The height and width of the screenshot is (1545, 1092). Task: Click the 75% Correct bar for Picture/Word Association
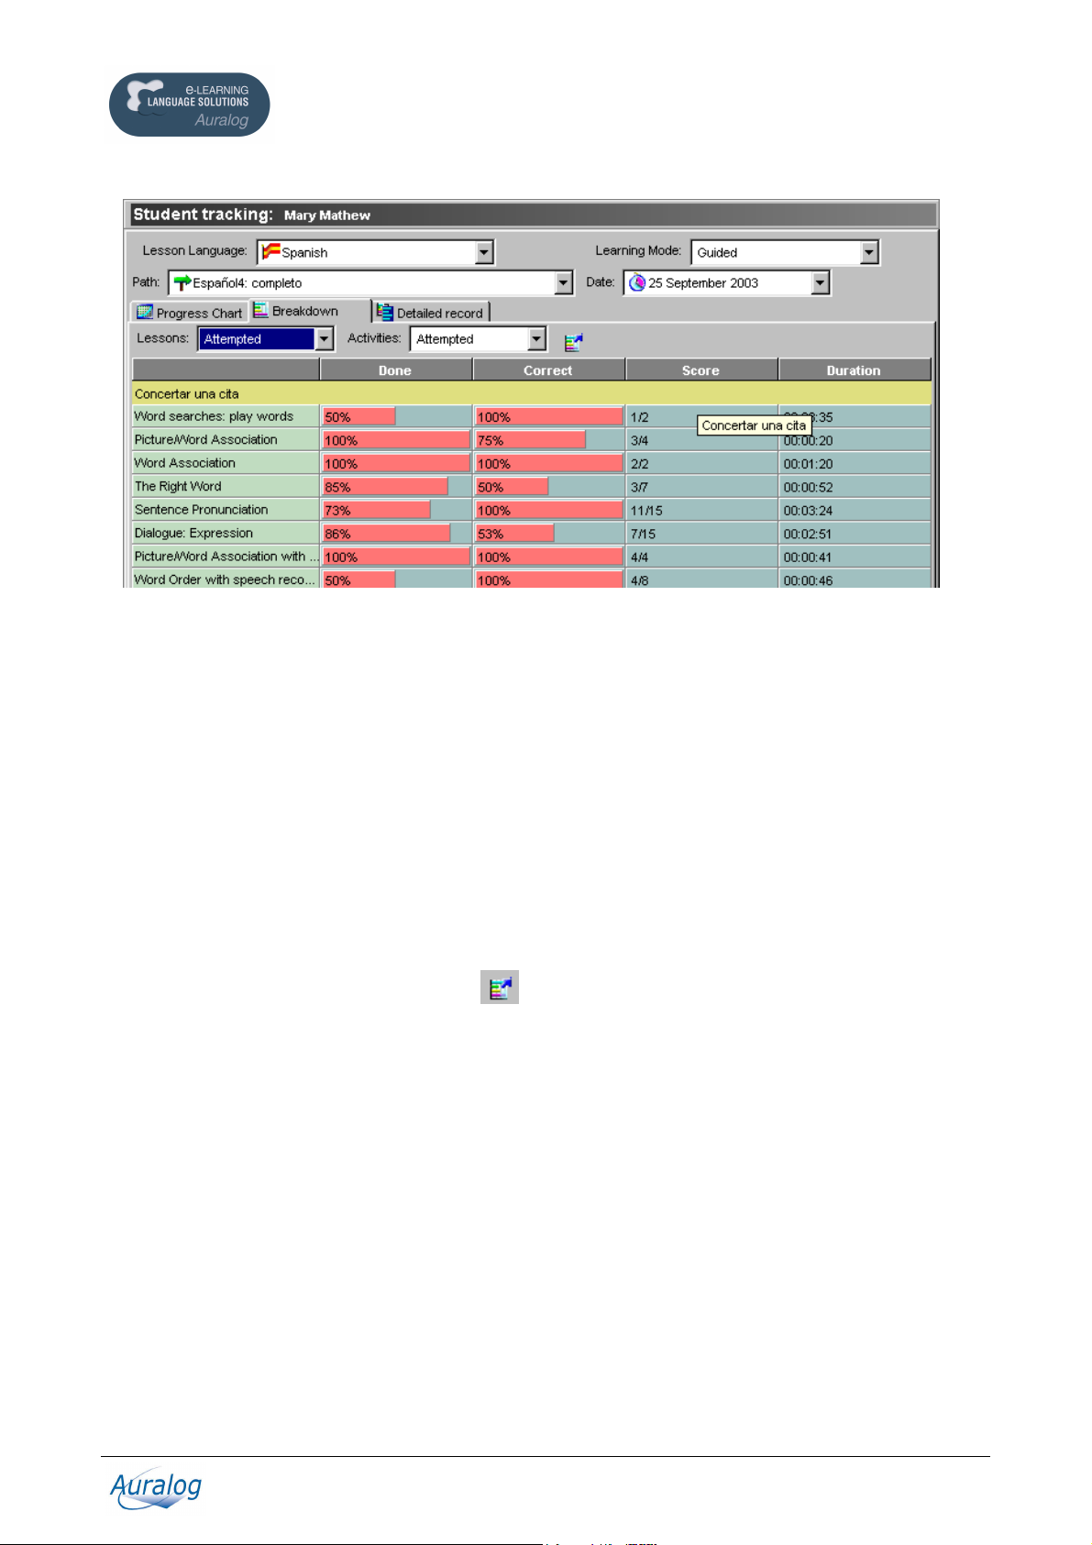click(x=530, y=440)
